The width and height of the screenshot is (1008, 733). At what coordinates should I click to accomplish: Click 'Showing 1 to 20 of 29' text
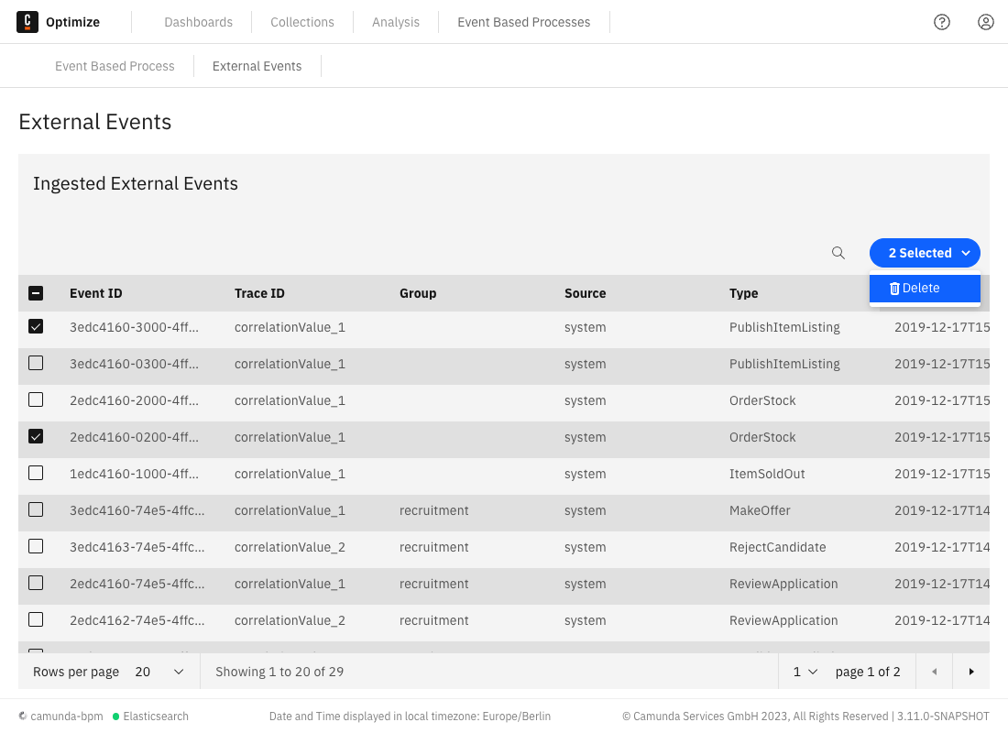pyautogui.click(x=279, y=672)
